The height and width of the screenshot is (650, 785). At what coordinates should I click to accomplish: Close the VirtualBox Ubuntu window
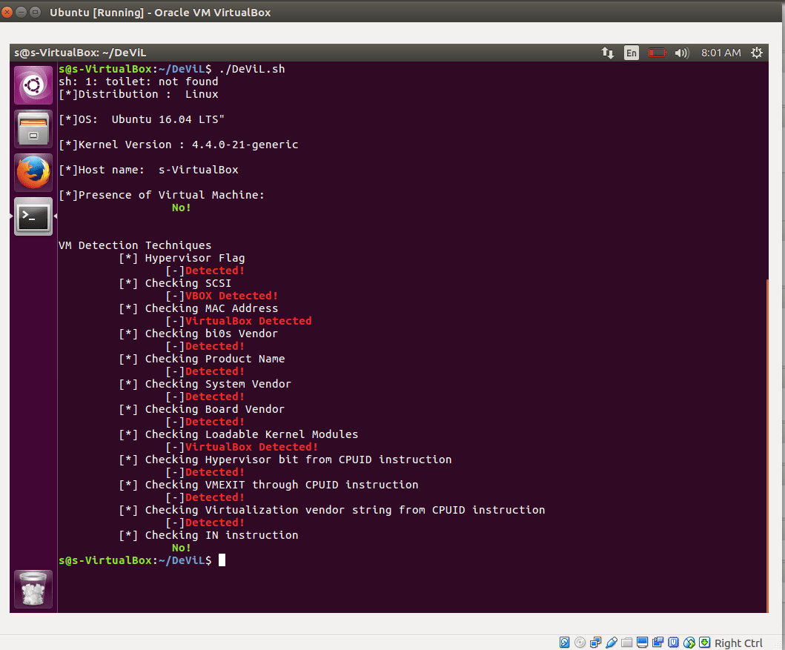(7, 12)
